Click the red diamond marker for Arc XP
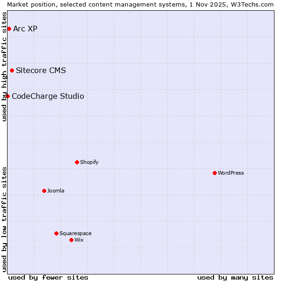281x281 pixels. pos(9,29)
